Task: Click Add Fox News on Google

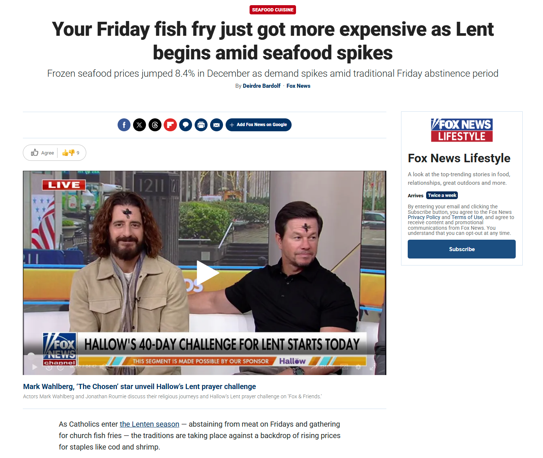Action: click(258, 125)
